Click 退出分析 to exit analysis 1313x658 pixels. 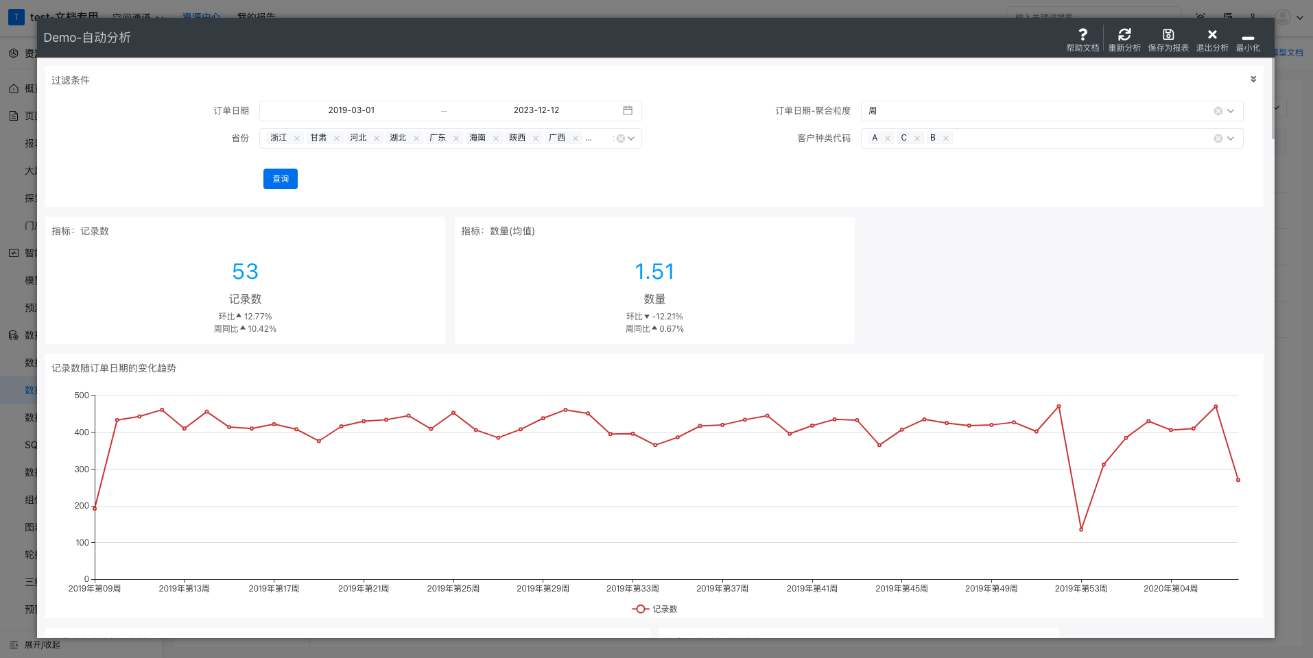tap(1212, 40)
